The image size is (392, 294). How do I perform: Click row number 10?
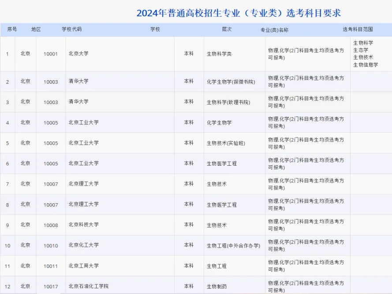7,246
